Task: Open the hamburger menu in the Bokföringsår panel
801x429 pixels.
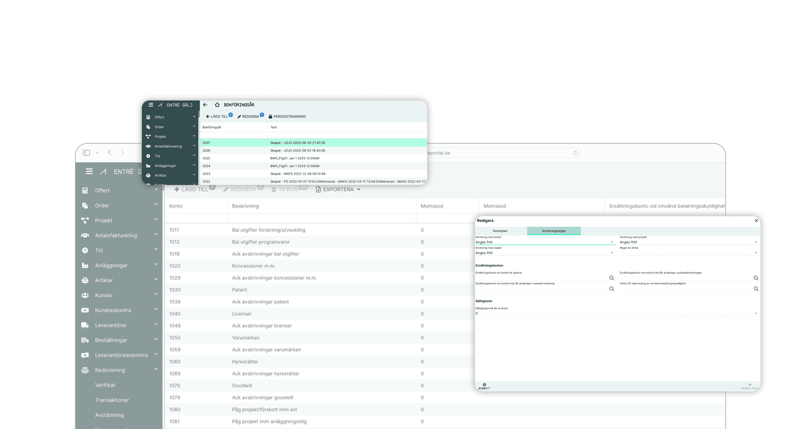Action: pos(151,105)
